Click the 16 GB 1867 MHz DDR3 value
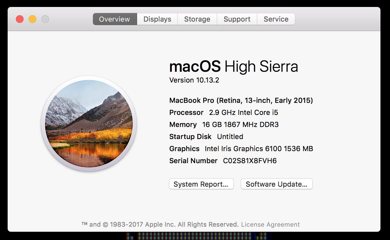390x240 pixels. pyautogui.click(x=240, y=124)
